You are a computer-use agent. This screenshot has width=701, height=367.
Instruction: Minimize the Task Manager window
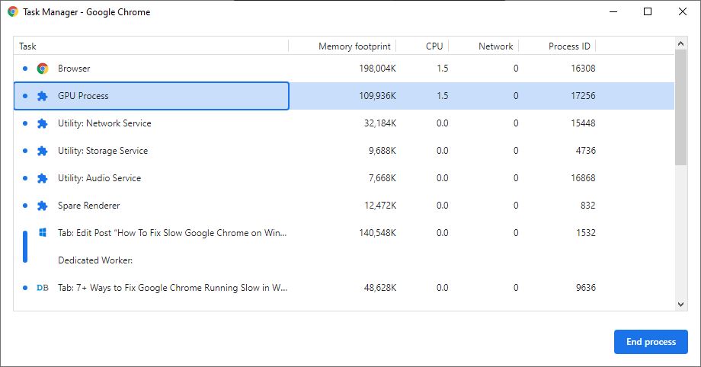613,11
